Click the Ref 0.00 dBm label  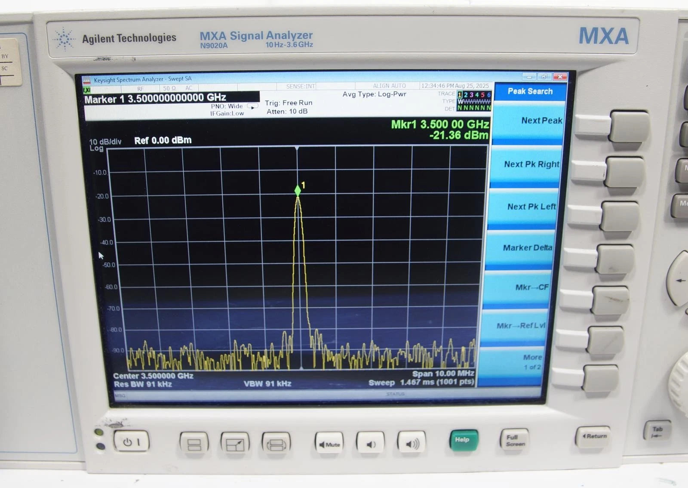[x=163, y=140]
